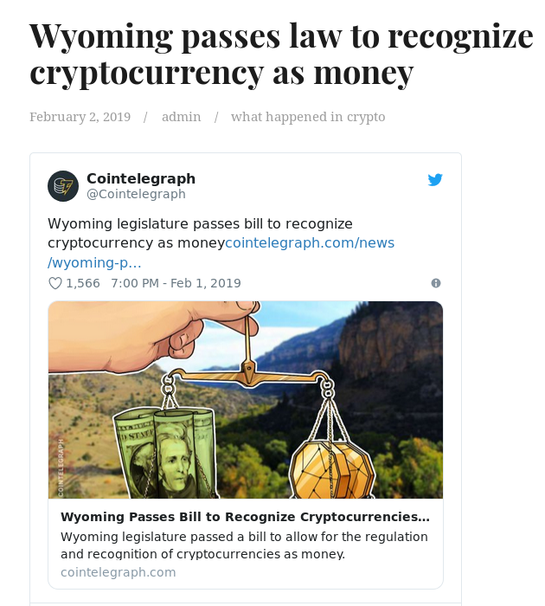The image size is (545, 606).
Task: Click the /wyoming-p... truncated link line
Action: pyautogui.click(x=94, y=263)
